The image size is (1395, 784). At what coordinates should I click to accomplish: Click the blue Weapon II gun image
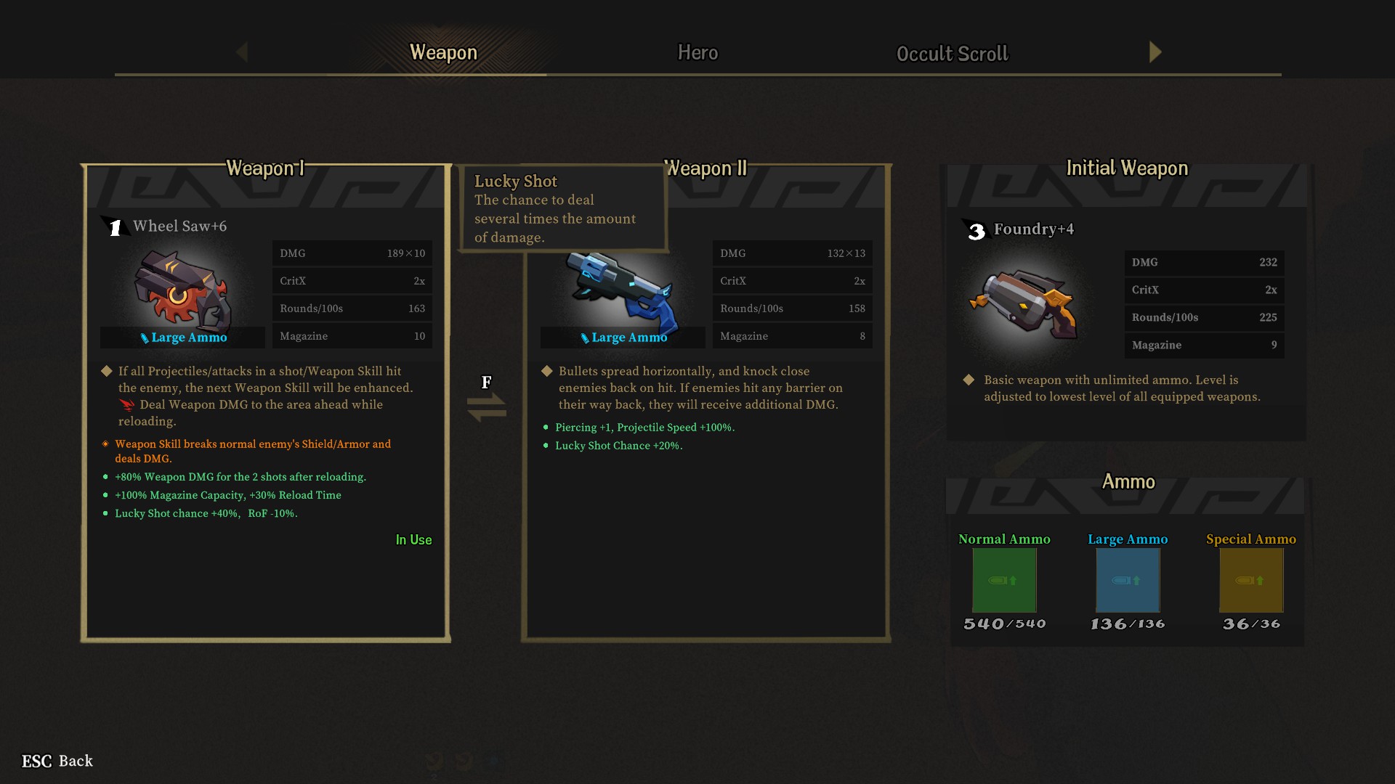coord(622,292)
